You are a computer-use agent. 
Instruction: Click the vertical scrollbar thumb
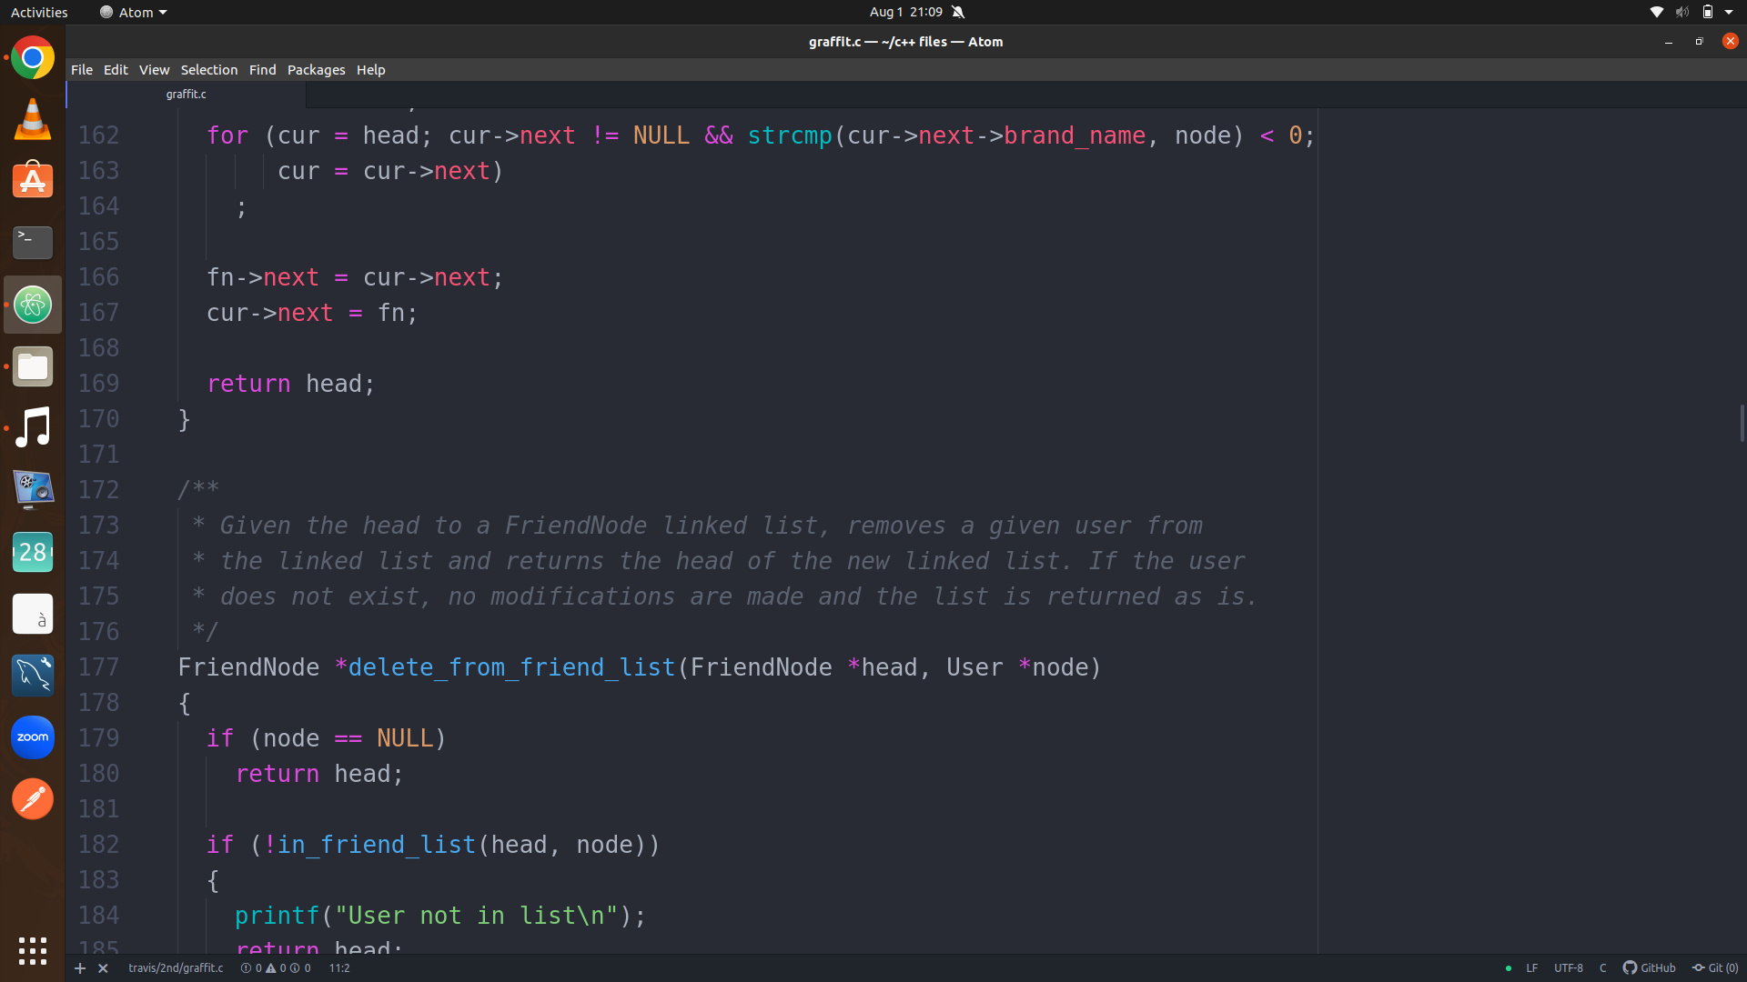1742,423
